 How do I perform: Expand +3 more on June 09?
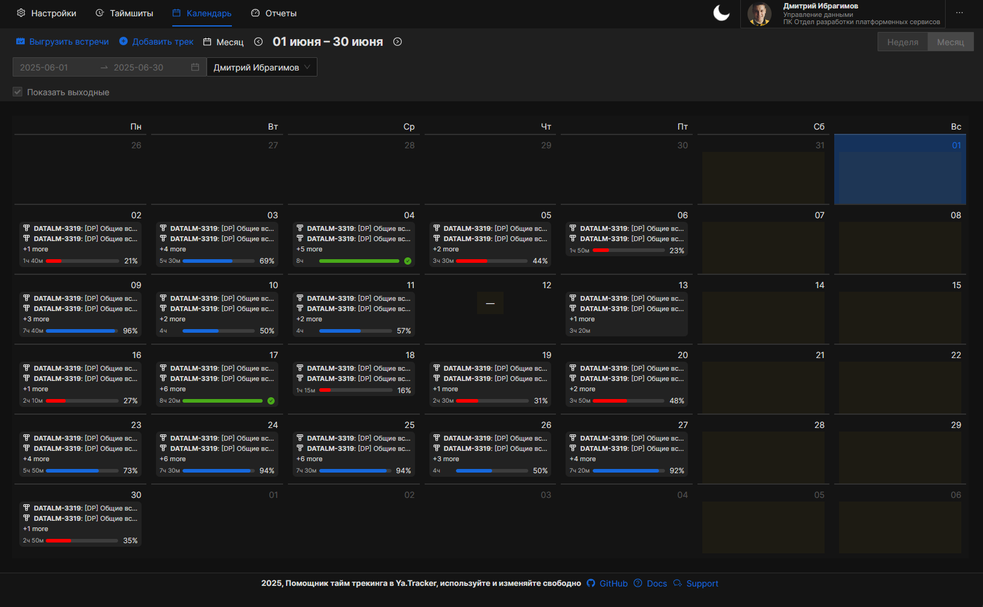tap(36, 319)
